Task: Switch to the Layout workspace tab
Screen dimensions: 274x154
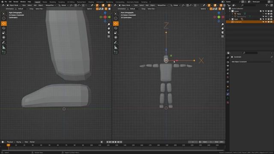Action: (x=38, y=2)
